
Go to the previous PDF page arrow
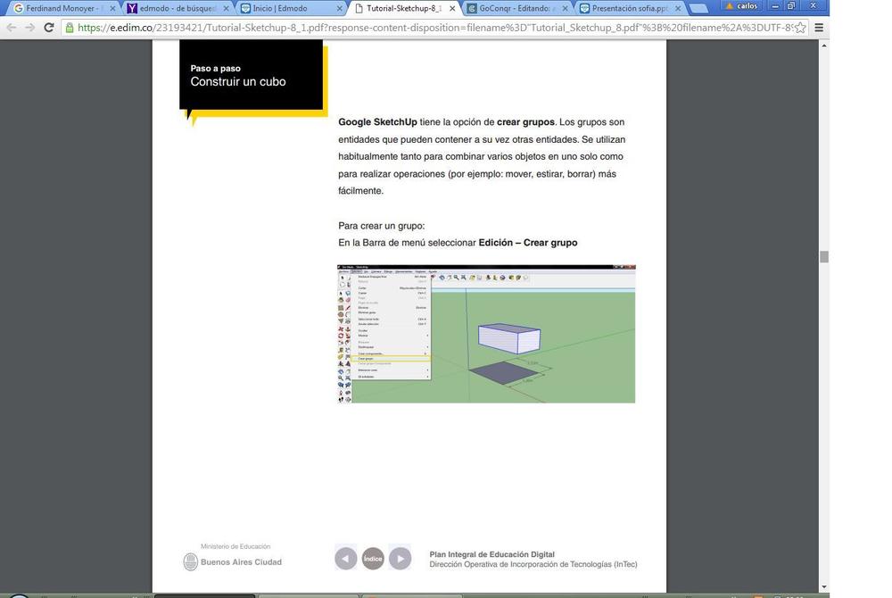(346, 559)
